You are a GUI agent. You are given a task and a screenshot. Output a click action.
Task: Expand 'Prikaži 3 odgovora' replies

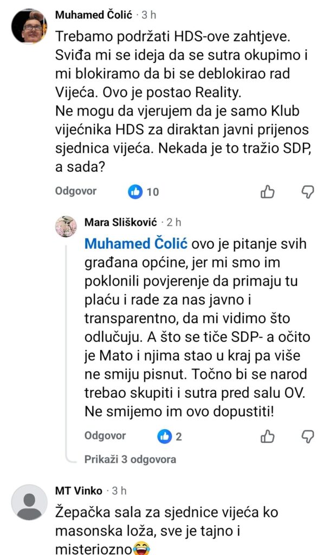point(130,459)
